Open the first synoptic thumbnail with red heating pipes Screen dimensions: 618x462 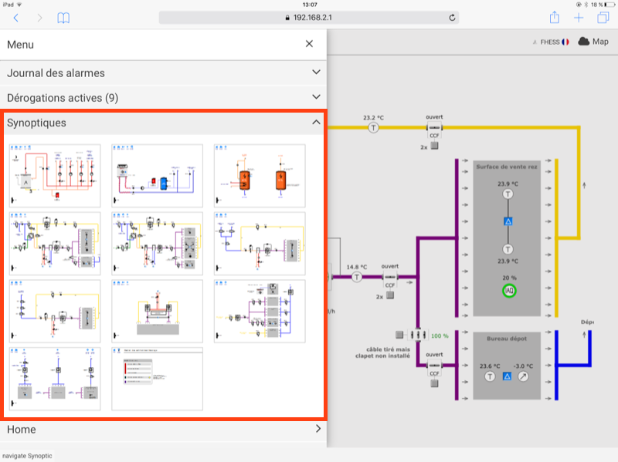click(x=55, y=176)
